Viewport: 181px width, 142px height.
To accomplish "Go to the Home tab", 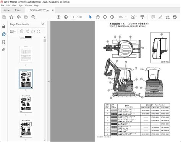I will click(6, 10).
